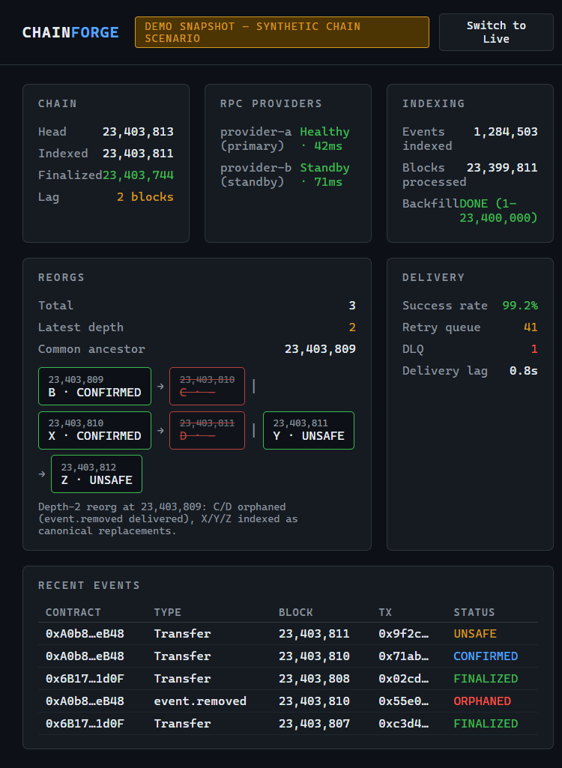The height and width of the screenshot is (768, 562).
Task: Open transaction 0x55e0… in events
Action: pyautogui.click(x=404, y=701)
